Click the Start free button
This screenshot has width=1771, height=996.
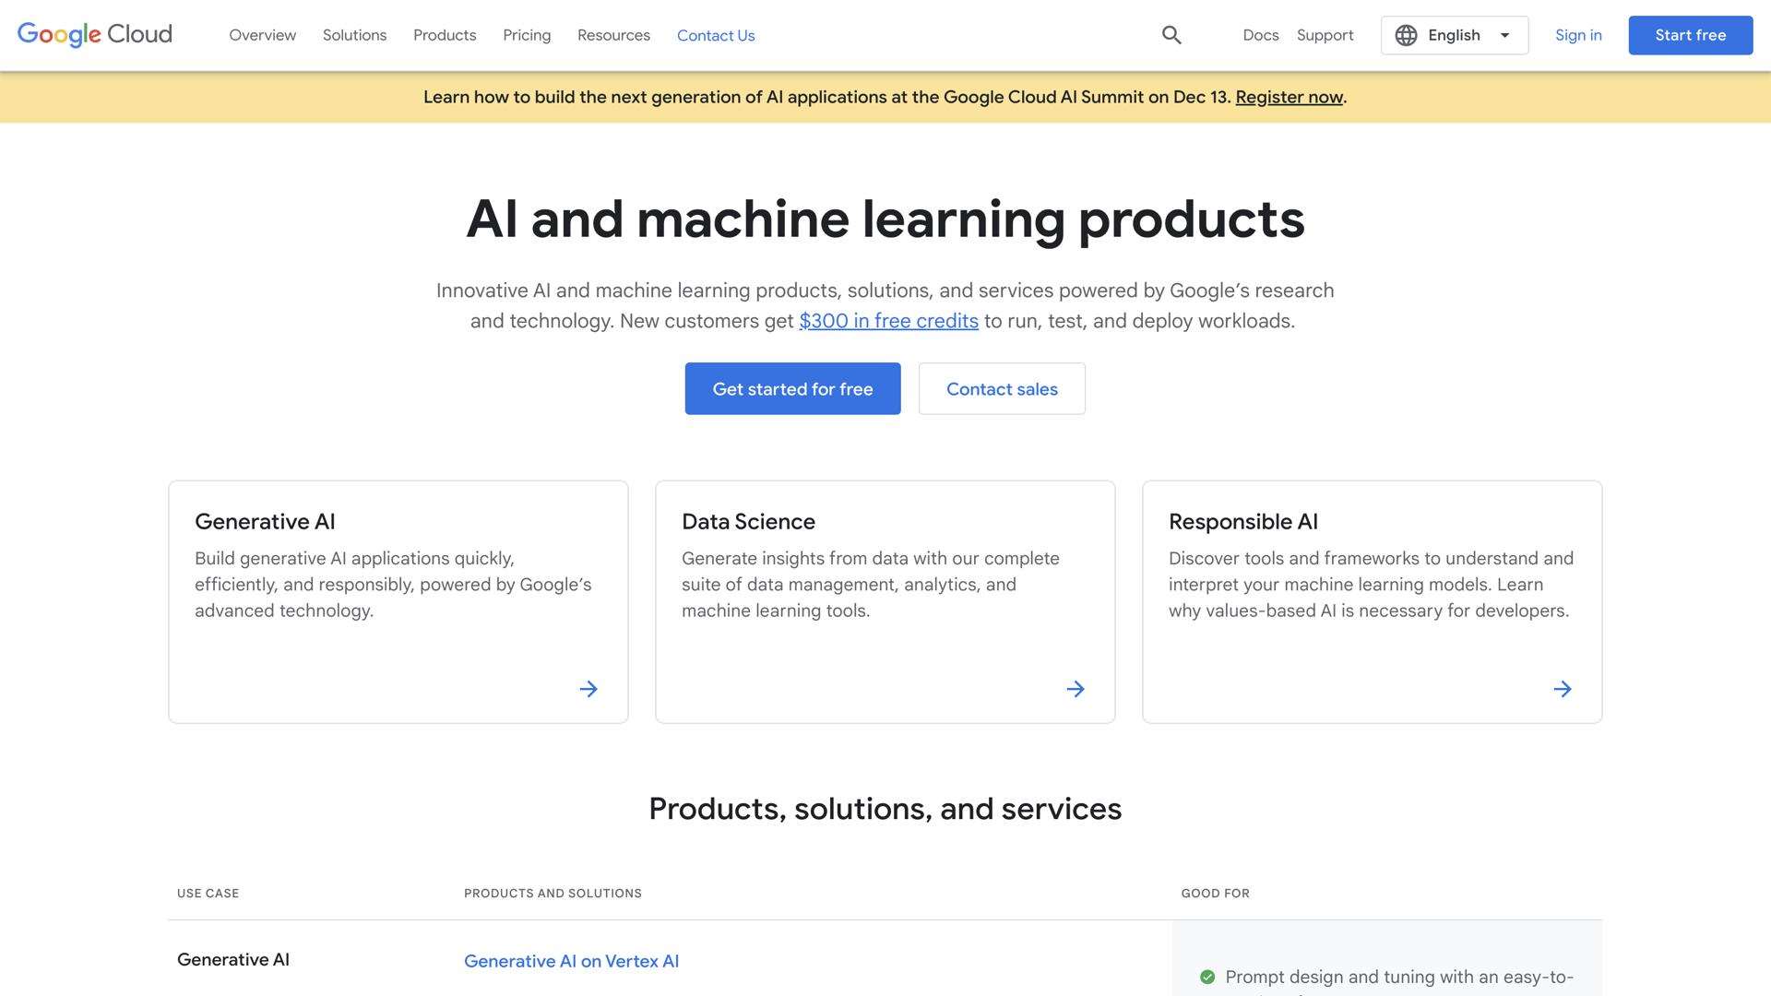1691,35
